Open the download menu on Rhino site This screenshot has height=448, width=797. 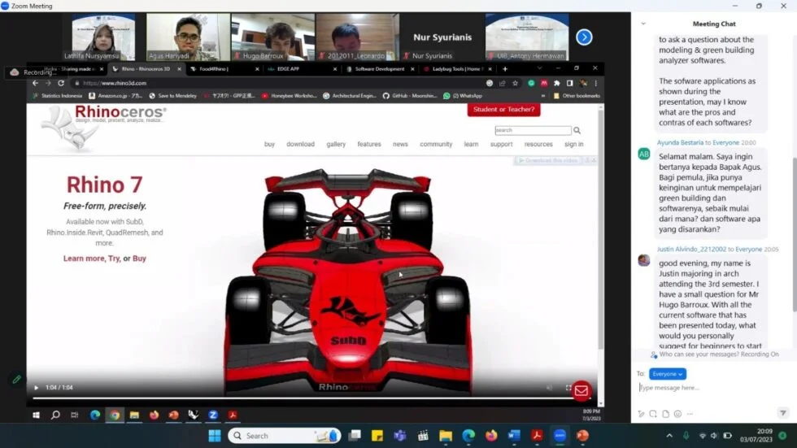pos(300,144)
